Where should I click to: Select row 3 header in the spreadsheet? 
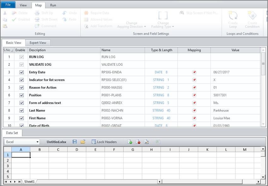point(8,166)
